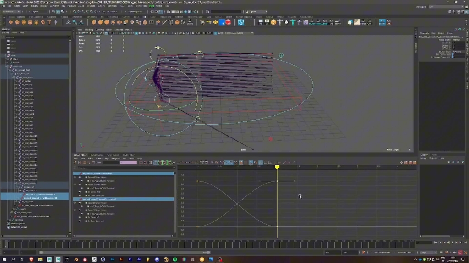Screen dimensions: 469x263
Task: Click the Spotify icon in the taskbar
Action: pyautogui.click(x=175, y=259)
